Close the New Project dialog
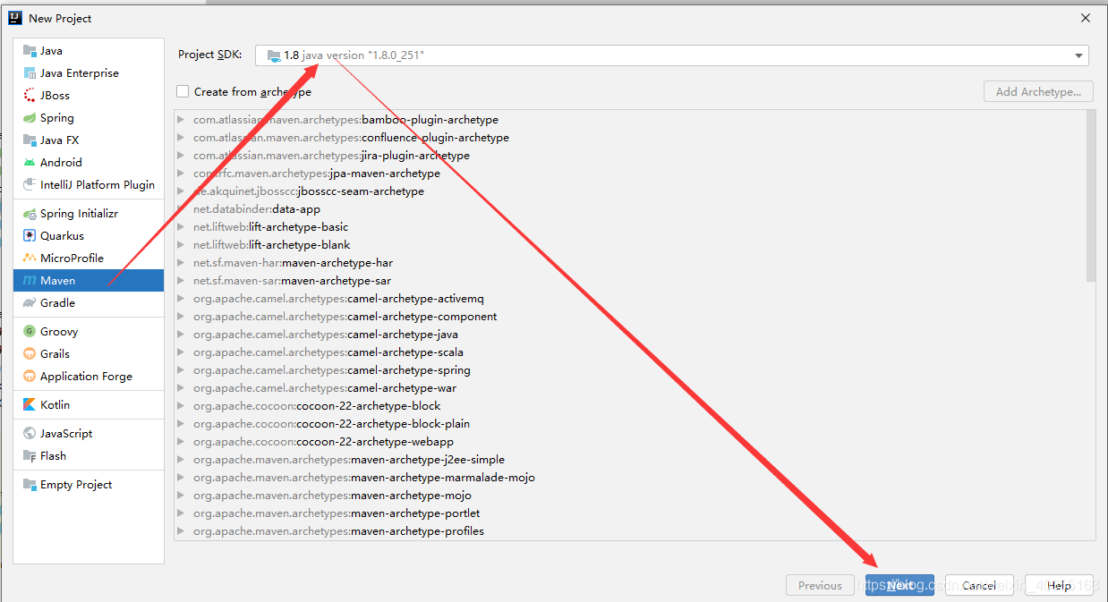The width and height of the screenshot is (1108, 602). (x=1086, y=18)
